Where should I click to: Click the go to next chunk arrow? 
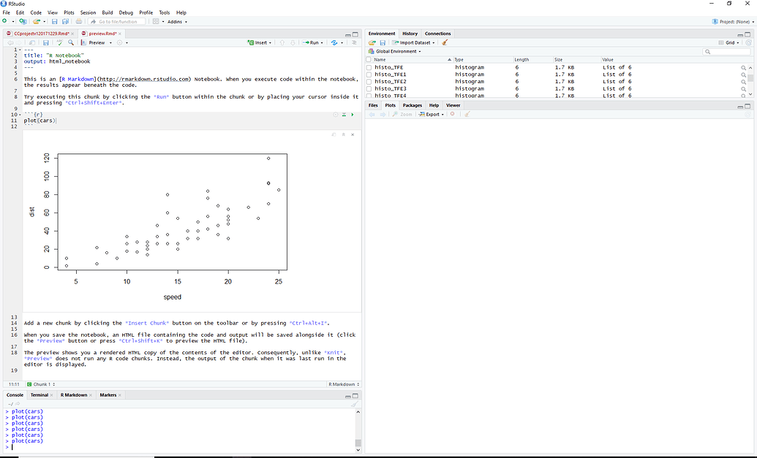[293, 42]
